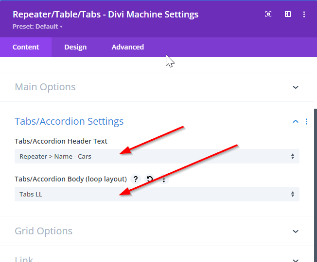317x262 pixels.
Task: Switch to the Design tab
Action: coord(75,47)
